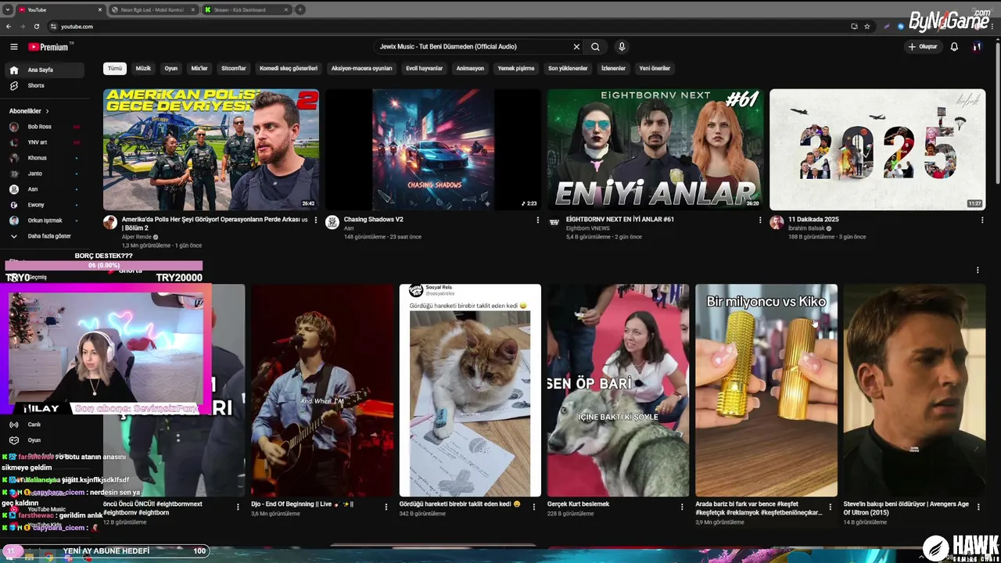Select the Tümü filter chip
1001x563 pixels.
[115, 68]
